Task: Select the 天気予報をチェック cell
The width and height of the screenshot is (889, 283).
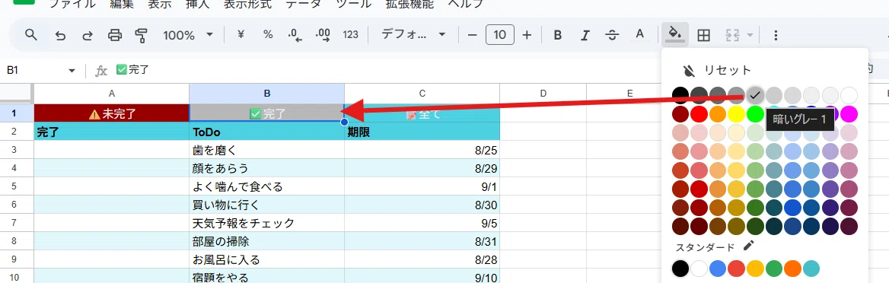Action: (267, 224)
